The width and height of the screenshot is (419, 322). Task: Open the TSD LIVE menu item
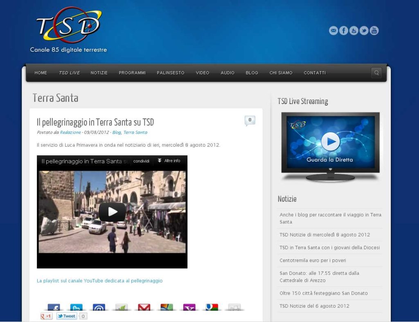(x=69, y=73)
